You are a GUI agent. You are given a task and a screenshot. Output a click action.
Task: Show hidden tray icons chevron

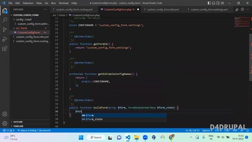191,137
